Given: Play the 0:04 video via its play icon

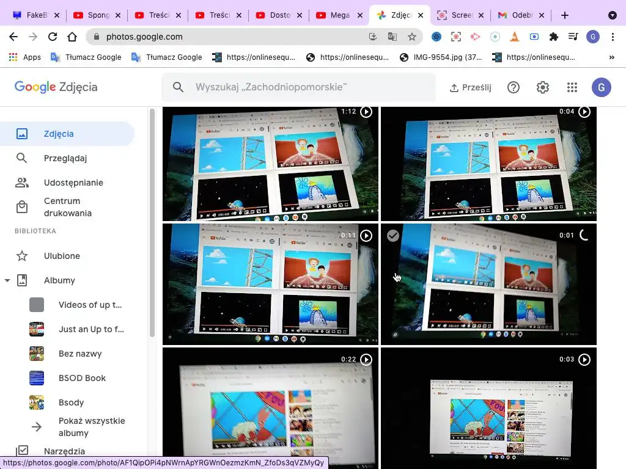Looking at the screenshot, I should [x=584, y=112].
